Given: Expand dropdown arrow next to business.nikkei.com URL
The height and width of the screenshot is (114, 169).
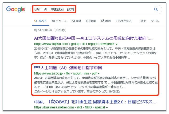Looking at the screenshot, I should 107,108.
